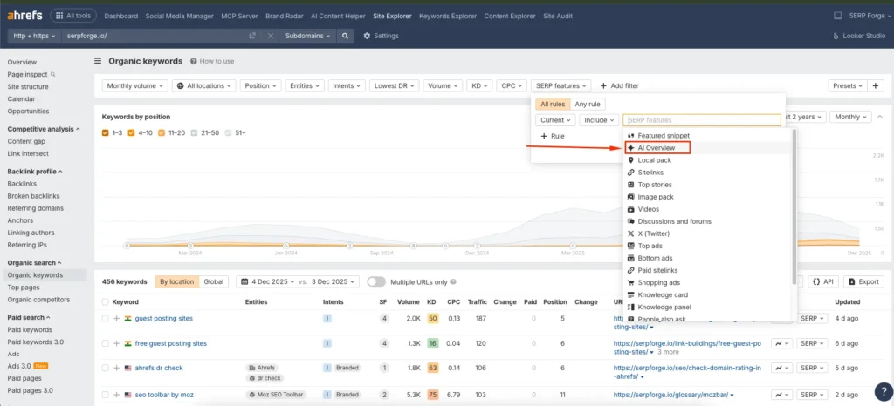This screenshot has width=894, height=406.
Task: Switch to the Any rule tab
Action: 588,104
